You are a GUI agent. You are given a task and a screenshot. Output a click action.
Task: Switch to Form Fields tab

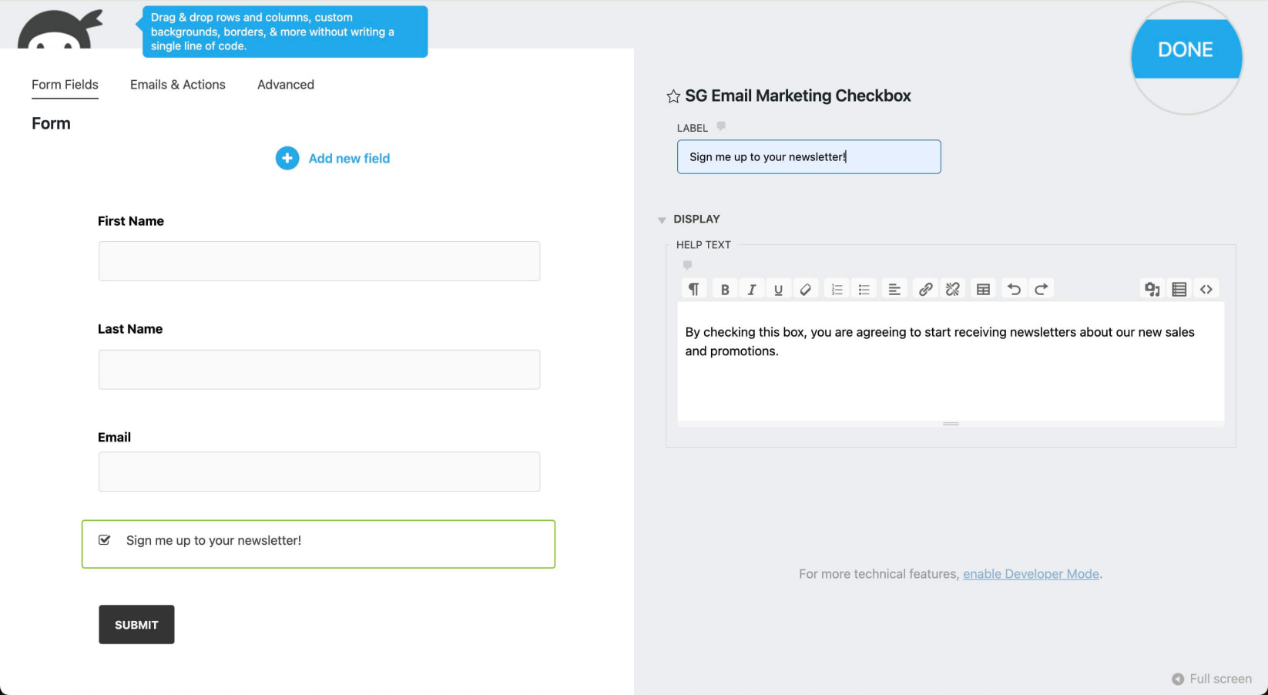(x=65, y=85)
